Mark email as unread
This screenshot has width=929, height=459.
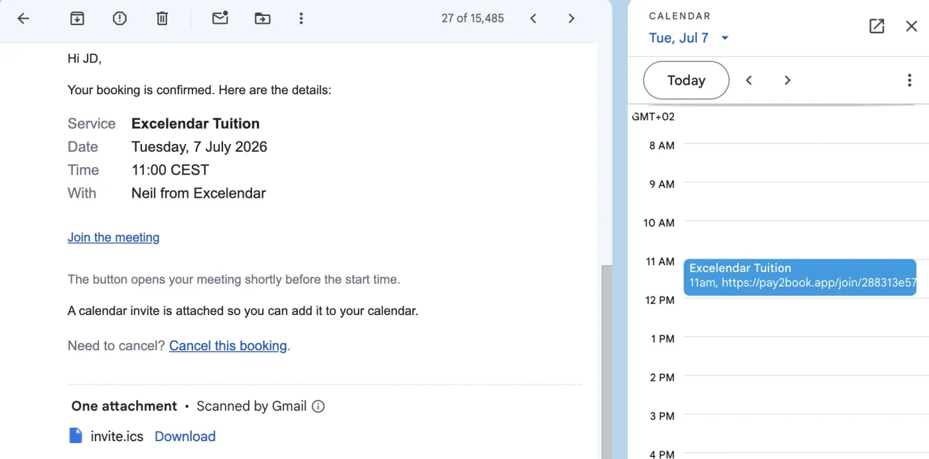(x=220, y=18)
